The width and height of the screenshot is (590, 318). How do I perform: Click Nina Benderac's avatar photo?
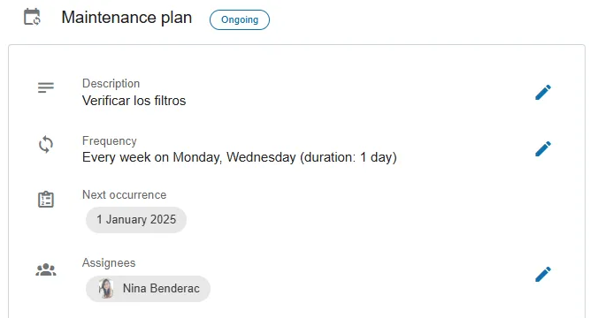(106, 289)
